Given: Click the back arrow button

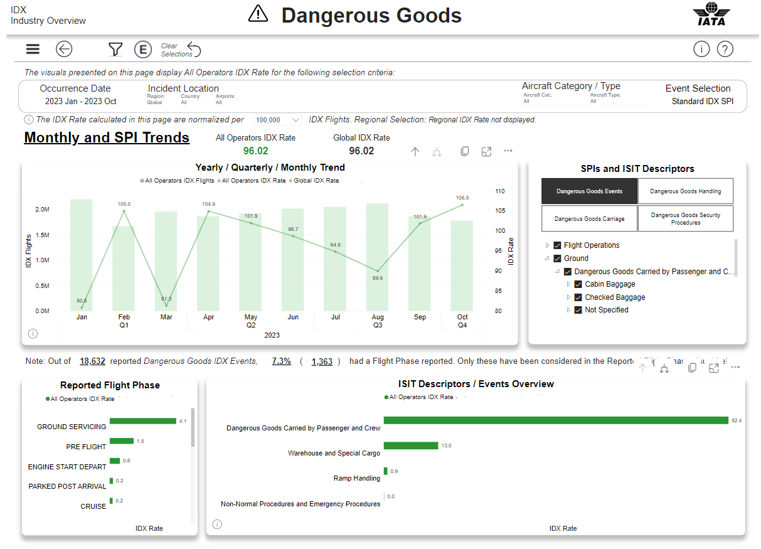Looking at the screenshot, I should [64, 49].
